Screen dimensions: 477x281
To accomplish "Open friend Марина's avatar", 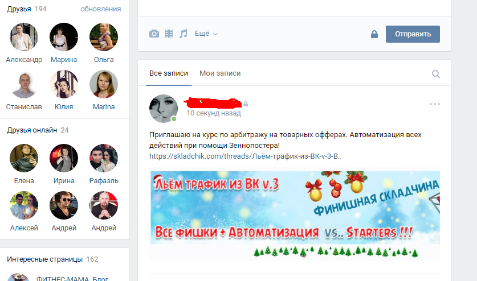I will click(64, 37).
